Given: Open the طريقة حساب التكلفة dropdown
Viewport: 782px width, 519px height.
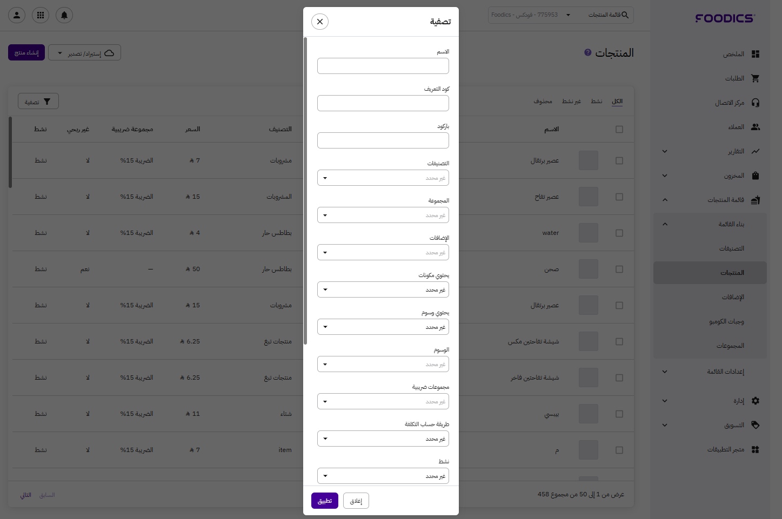Looking at the screenshot, I should click(x=383, y=439).
